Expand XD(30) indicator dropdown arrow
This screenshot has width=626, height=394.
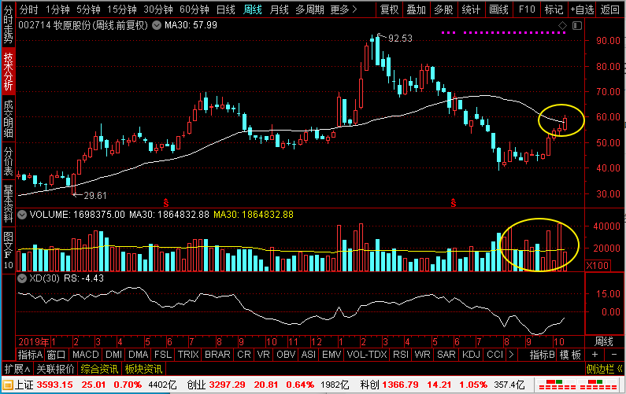22,278
